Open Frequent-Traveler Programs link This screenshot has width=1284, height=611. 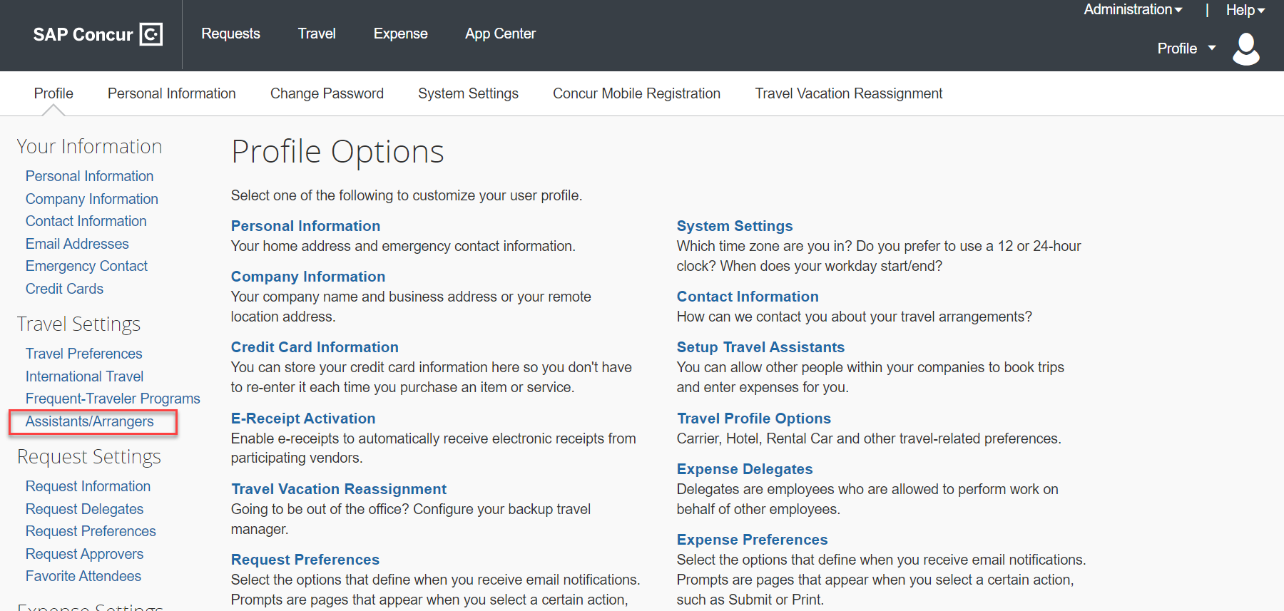113,399
